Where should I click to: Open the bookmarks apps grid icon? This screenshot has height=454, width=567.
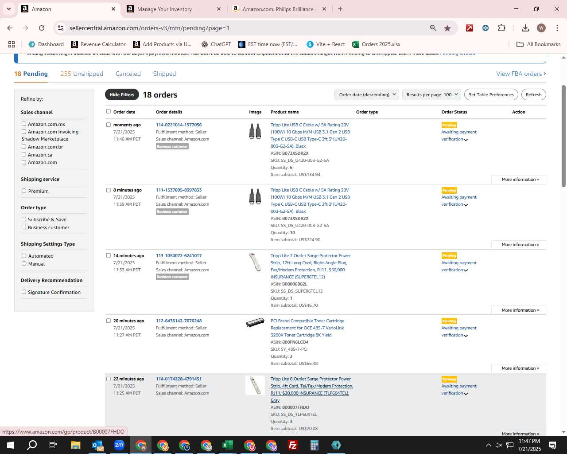coord(12,44)
